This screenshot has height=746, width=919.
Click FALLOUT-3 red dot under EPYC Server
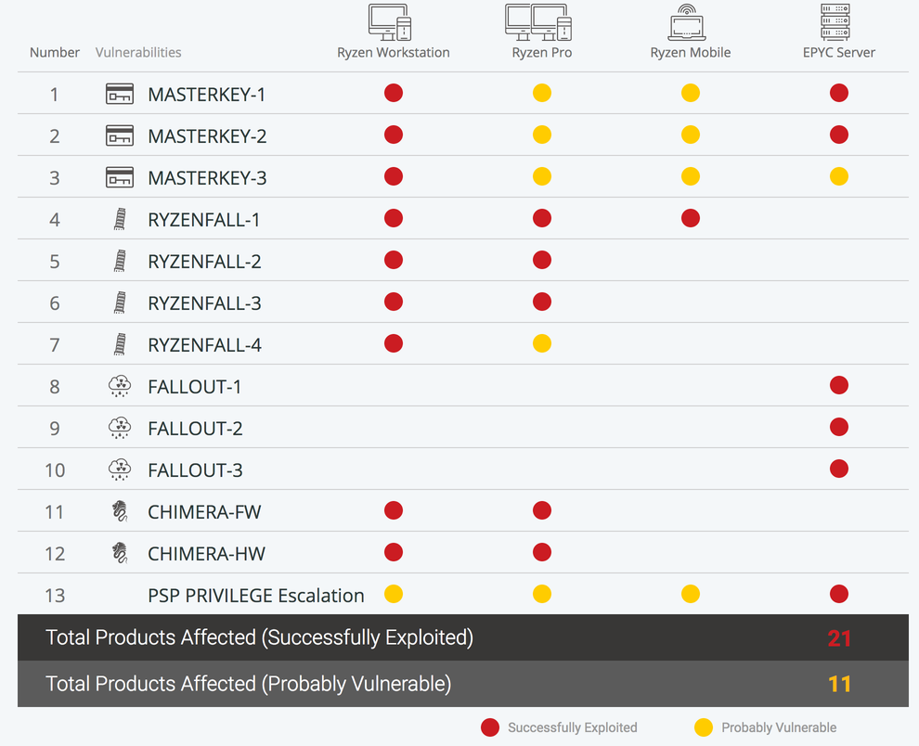click(839, 469)
